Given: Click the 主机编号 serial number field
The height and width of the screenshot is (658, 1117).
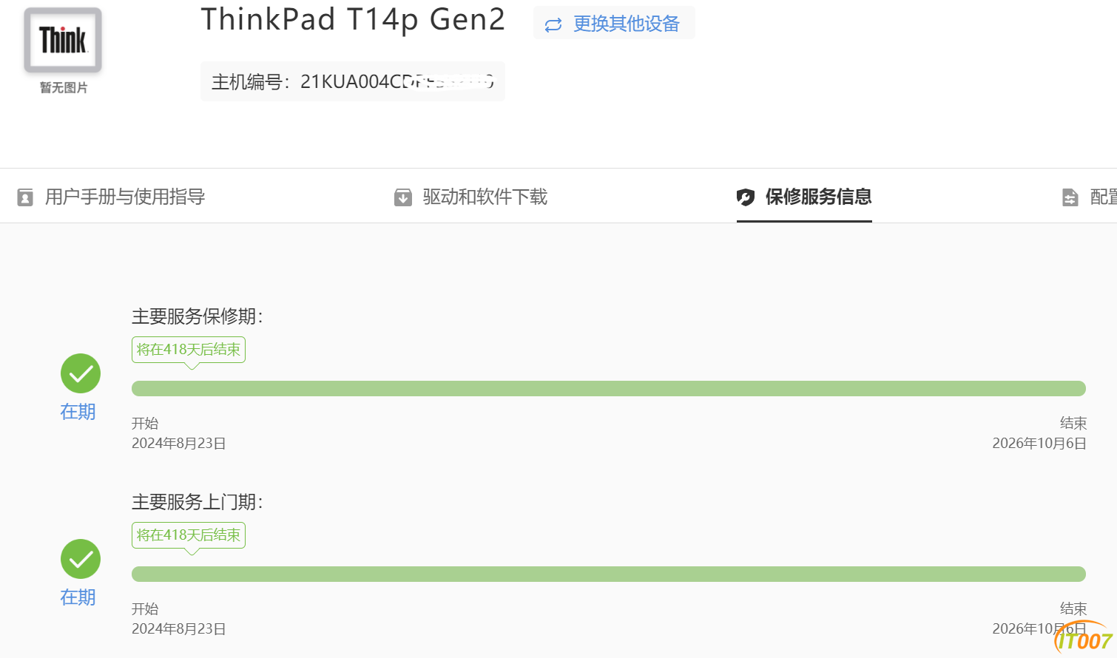Looking at the screenshot, I should [353, 81].
